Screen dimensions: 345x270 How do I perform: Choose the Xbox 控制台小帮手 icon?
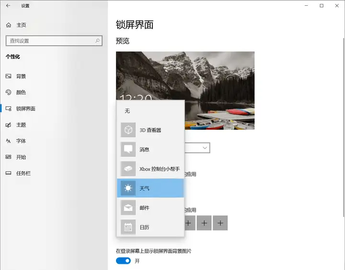coord(128,169)
